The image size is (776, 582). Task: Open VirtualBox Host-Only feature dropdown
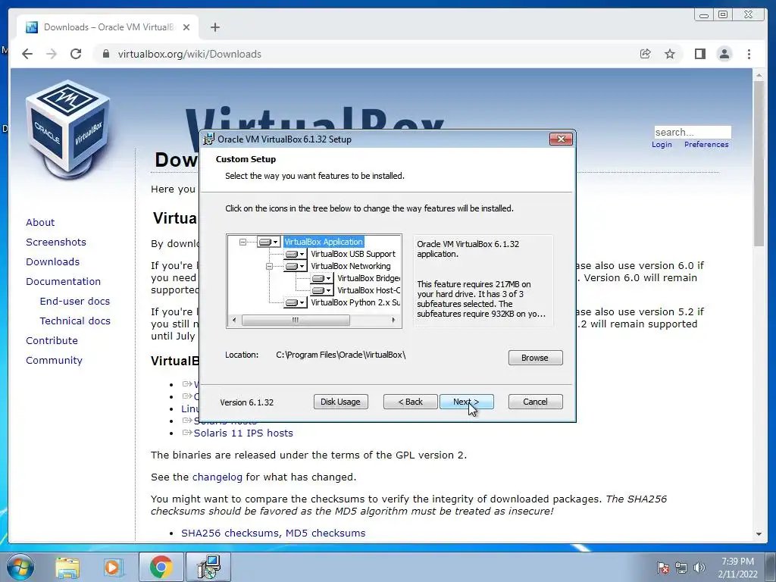[x=321, y=290]
